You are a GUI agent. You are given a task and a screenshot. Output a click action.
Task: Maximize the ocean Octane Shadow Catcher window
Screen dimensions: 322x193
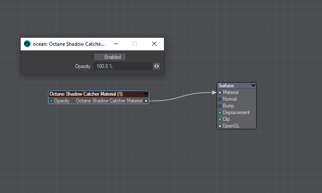pyautogui.click(x=135, y=44)
